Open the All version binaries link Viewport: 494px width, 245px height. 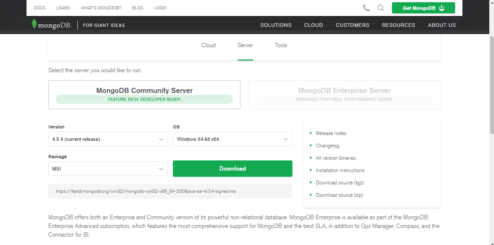pyautogui.click(x=336, y=158)
